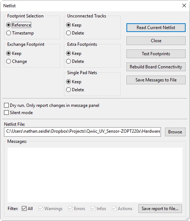Click Save report to file button
Image resolution: width=190 pixels, height=221 pixels.
[x=160, y=209]
